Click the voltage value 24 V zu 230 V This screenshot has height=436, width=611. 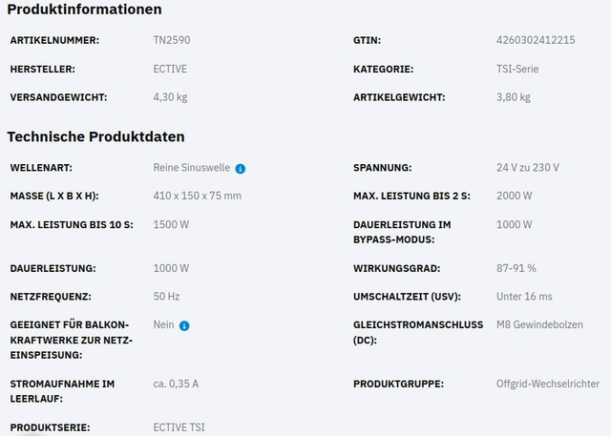528,168
